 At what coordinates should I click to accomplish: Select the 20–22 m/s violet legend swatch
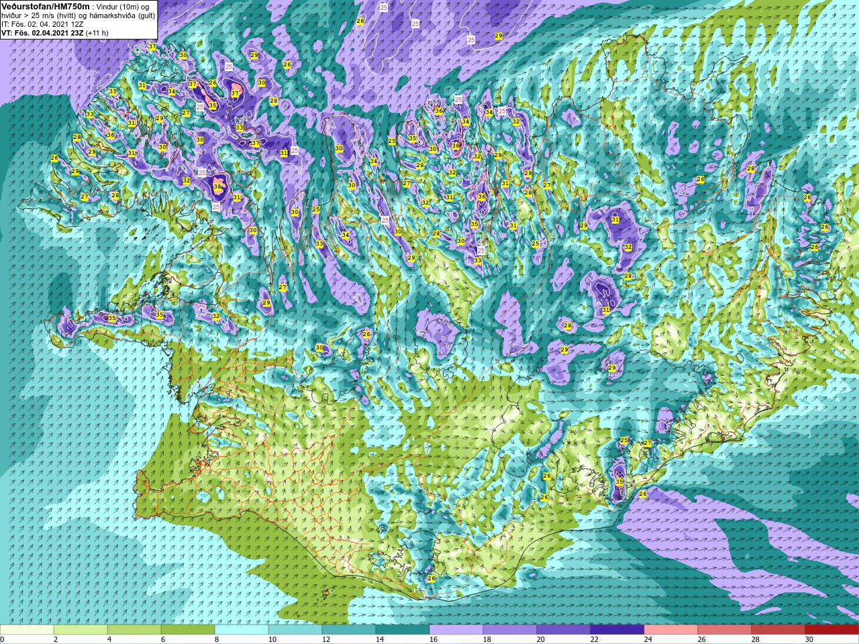click(564, 630)
